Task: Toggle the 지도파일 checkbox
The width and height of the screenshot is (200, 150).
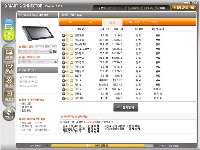Action: 67,40
